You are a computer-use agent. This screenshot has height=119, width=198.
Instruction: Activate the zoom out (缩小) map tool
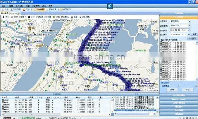[x=23, y=17]
